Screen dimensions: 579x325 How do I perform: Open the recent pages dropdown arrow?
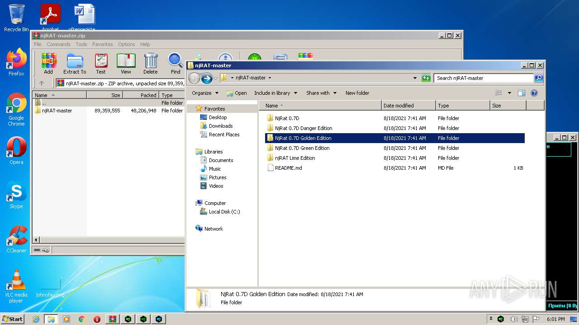[x=215, y=78]
